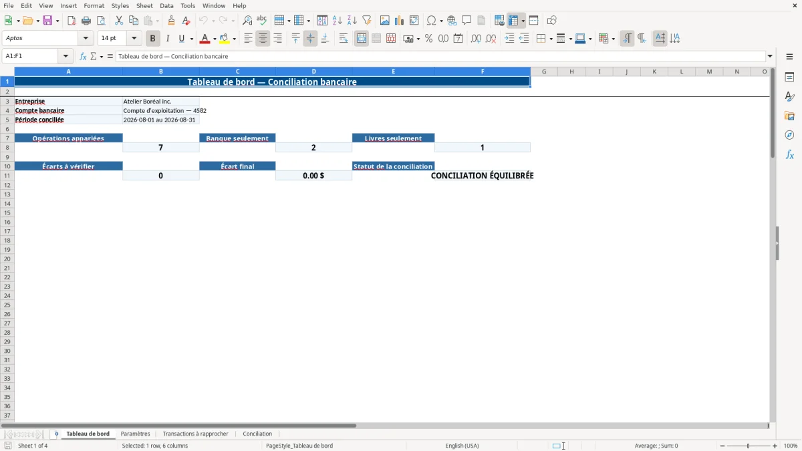Click PageStyle_Tableau de bord in status bar
The width and height of the screenshot is (802, 451).
pos(299,446)
